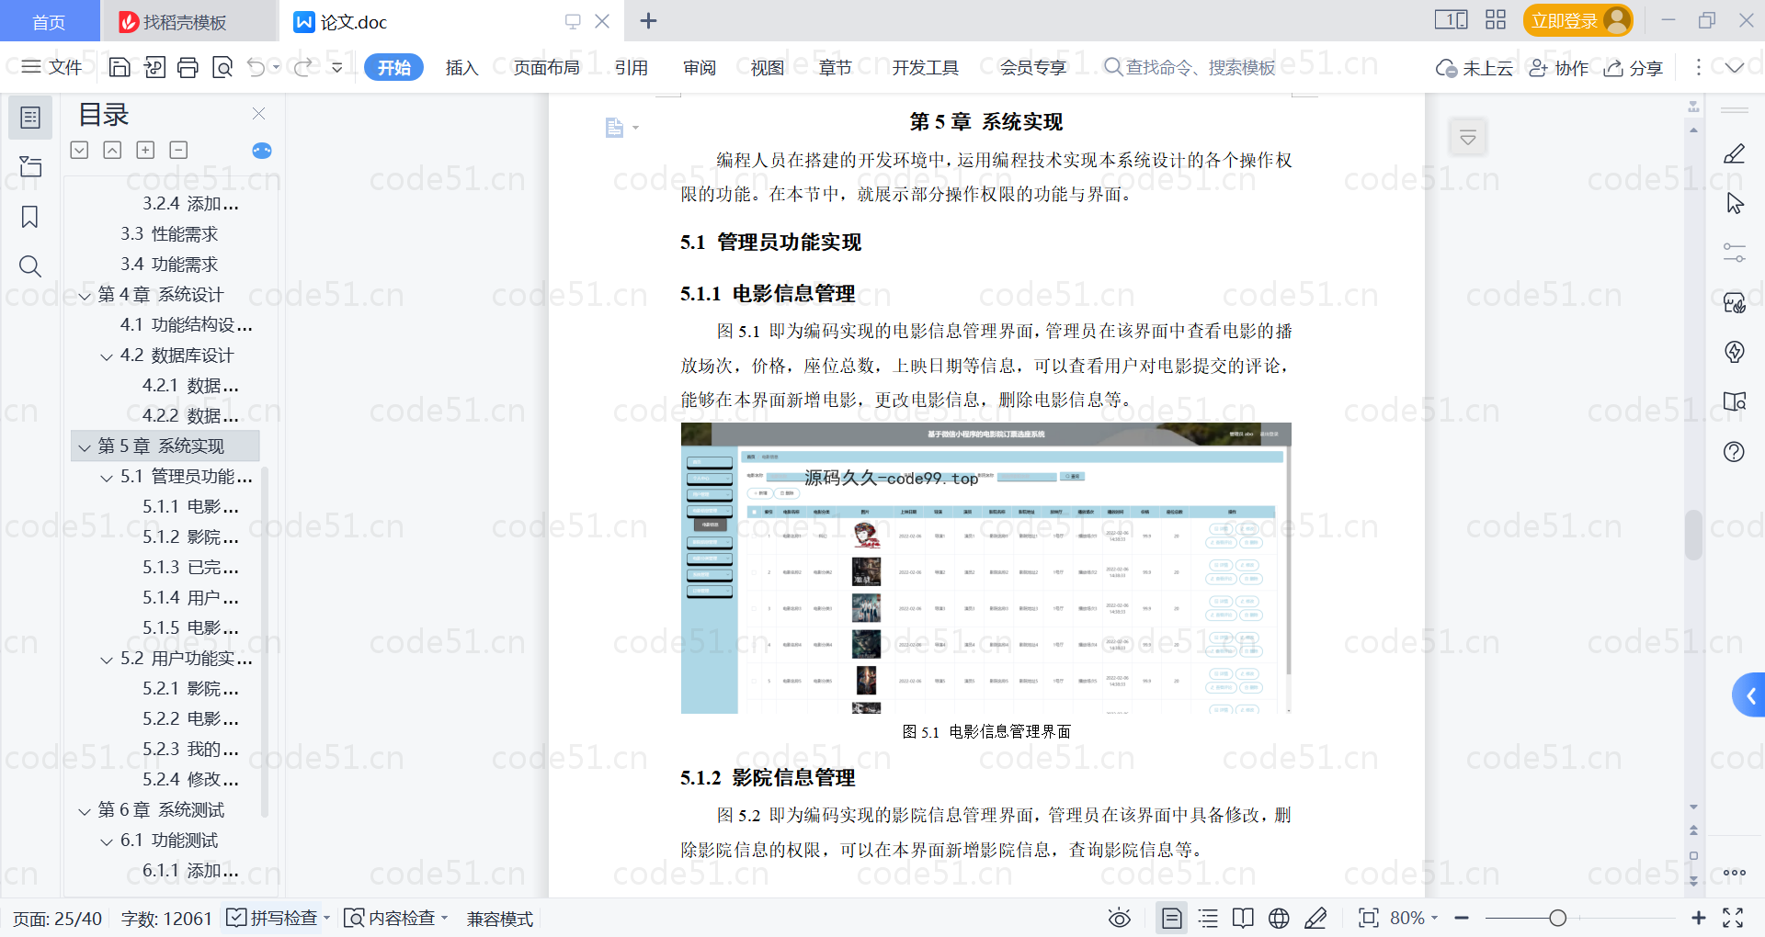Click 未上云 cloud status button
The width and height of the screenshot is (1765, 937).
tap(1475, 67)
